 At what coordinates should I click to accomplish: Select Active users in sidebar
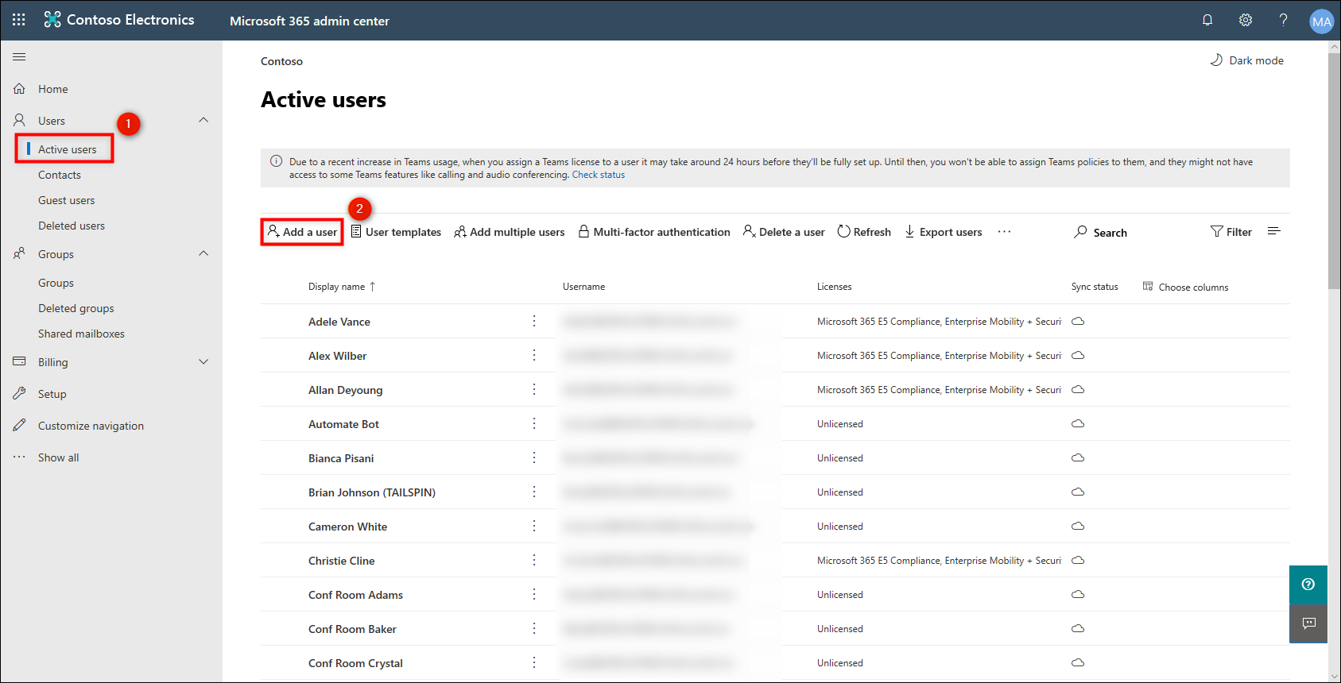(x=67, y=149)
